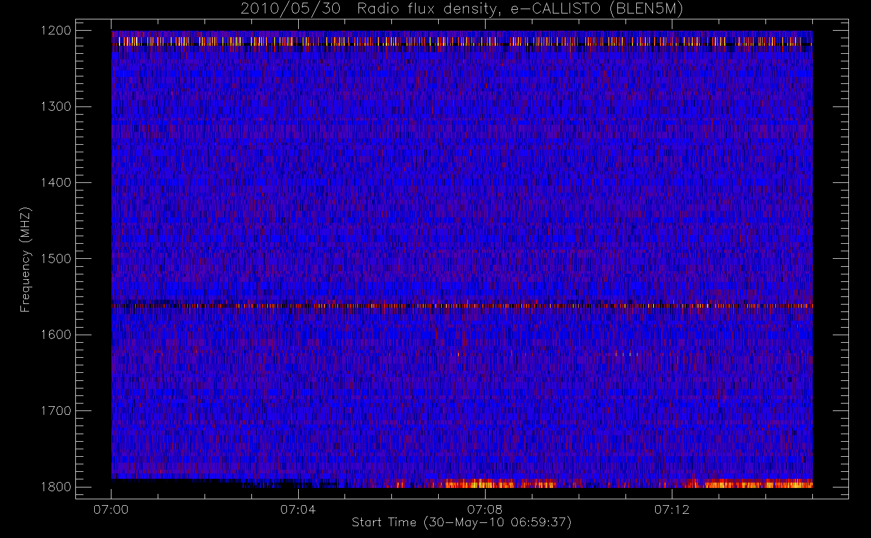
Task: Click the 07:00 time tick label
Action: [111, 509]
